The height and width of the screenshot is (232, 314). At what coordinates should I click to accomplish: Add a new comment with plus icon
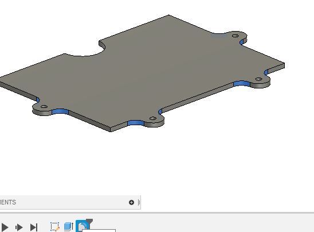(131, 202)
